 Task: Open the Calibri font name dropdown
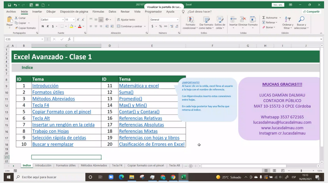[x=63, y=20]
